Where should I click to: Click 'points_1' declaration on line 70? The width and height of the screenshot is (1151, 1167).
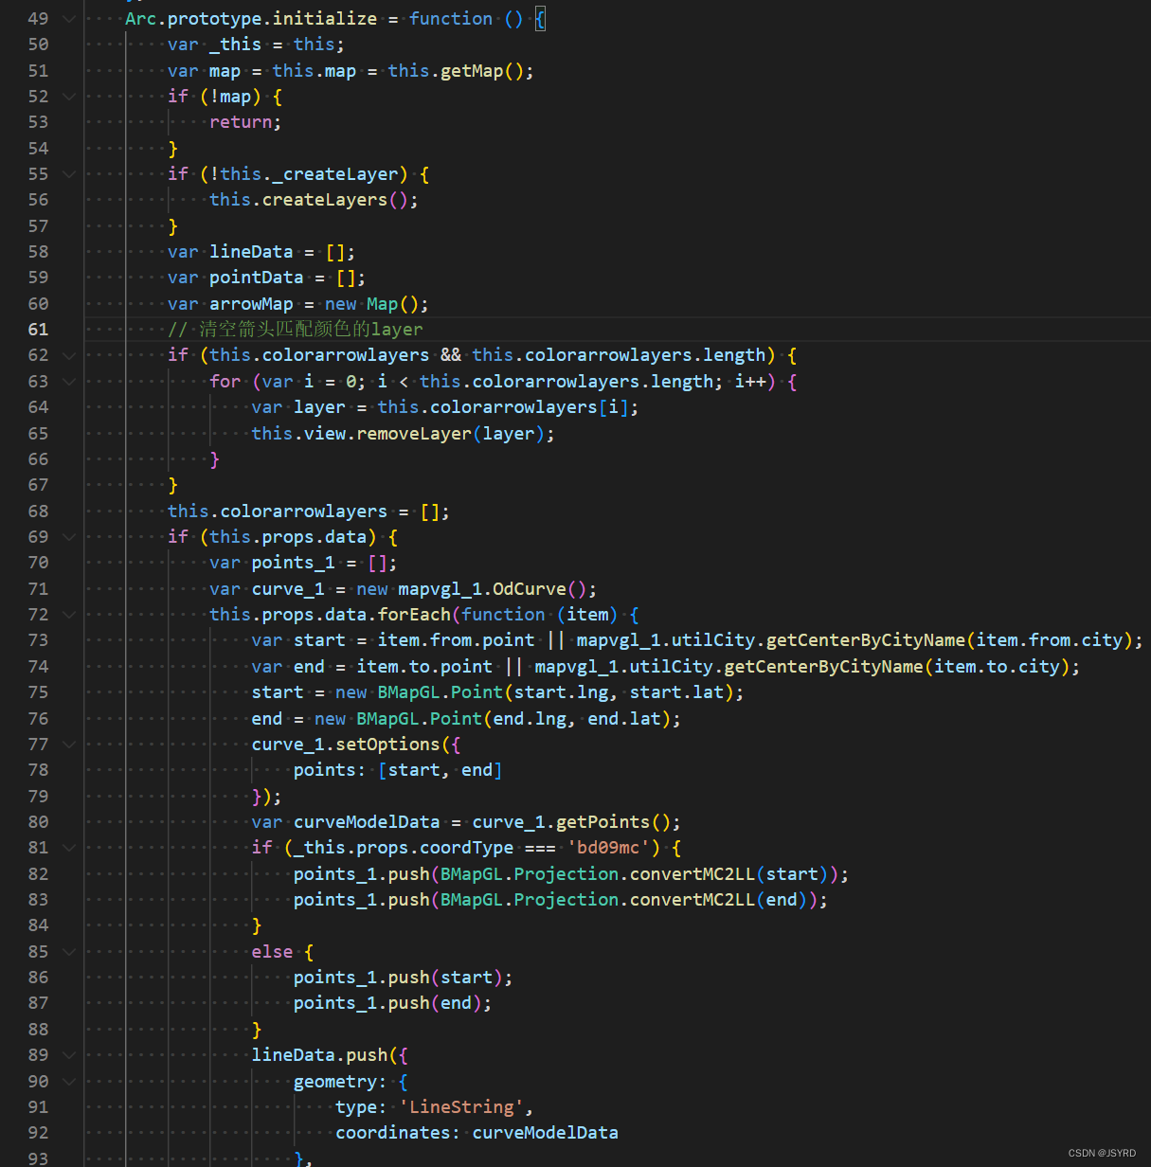click(294, 563)
